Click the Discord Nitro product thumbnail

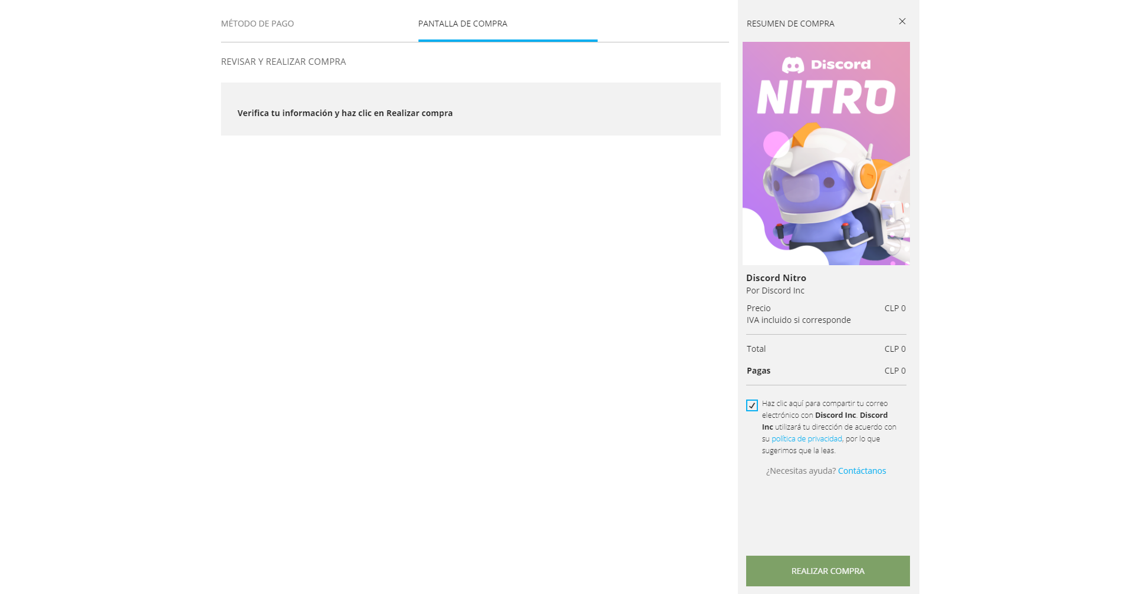826,153
